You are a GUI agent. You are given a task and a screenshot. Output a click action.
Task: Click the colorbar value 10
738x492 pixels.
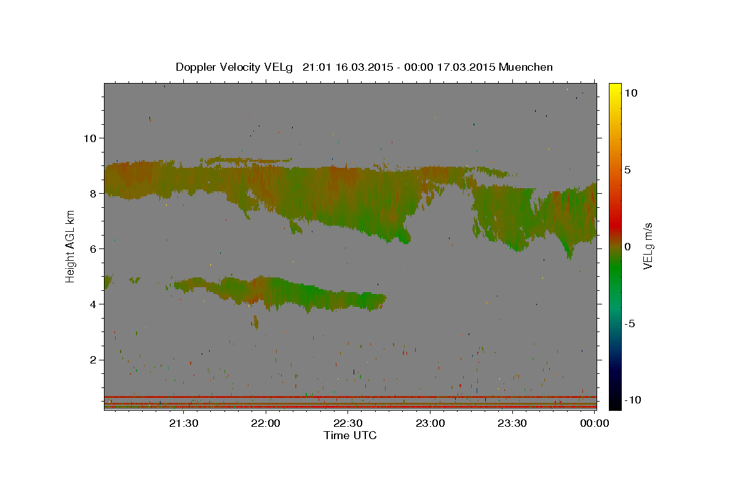pyautogui.click(x=630, y=93)
